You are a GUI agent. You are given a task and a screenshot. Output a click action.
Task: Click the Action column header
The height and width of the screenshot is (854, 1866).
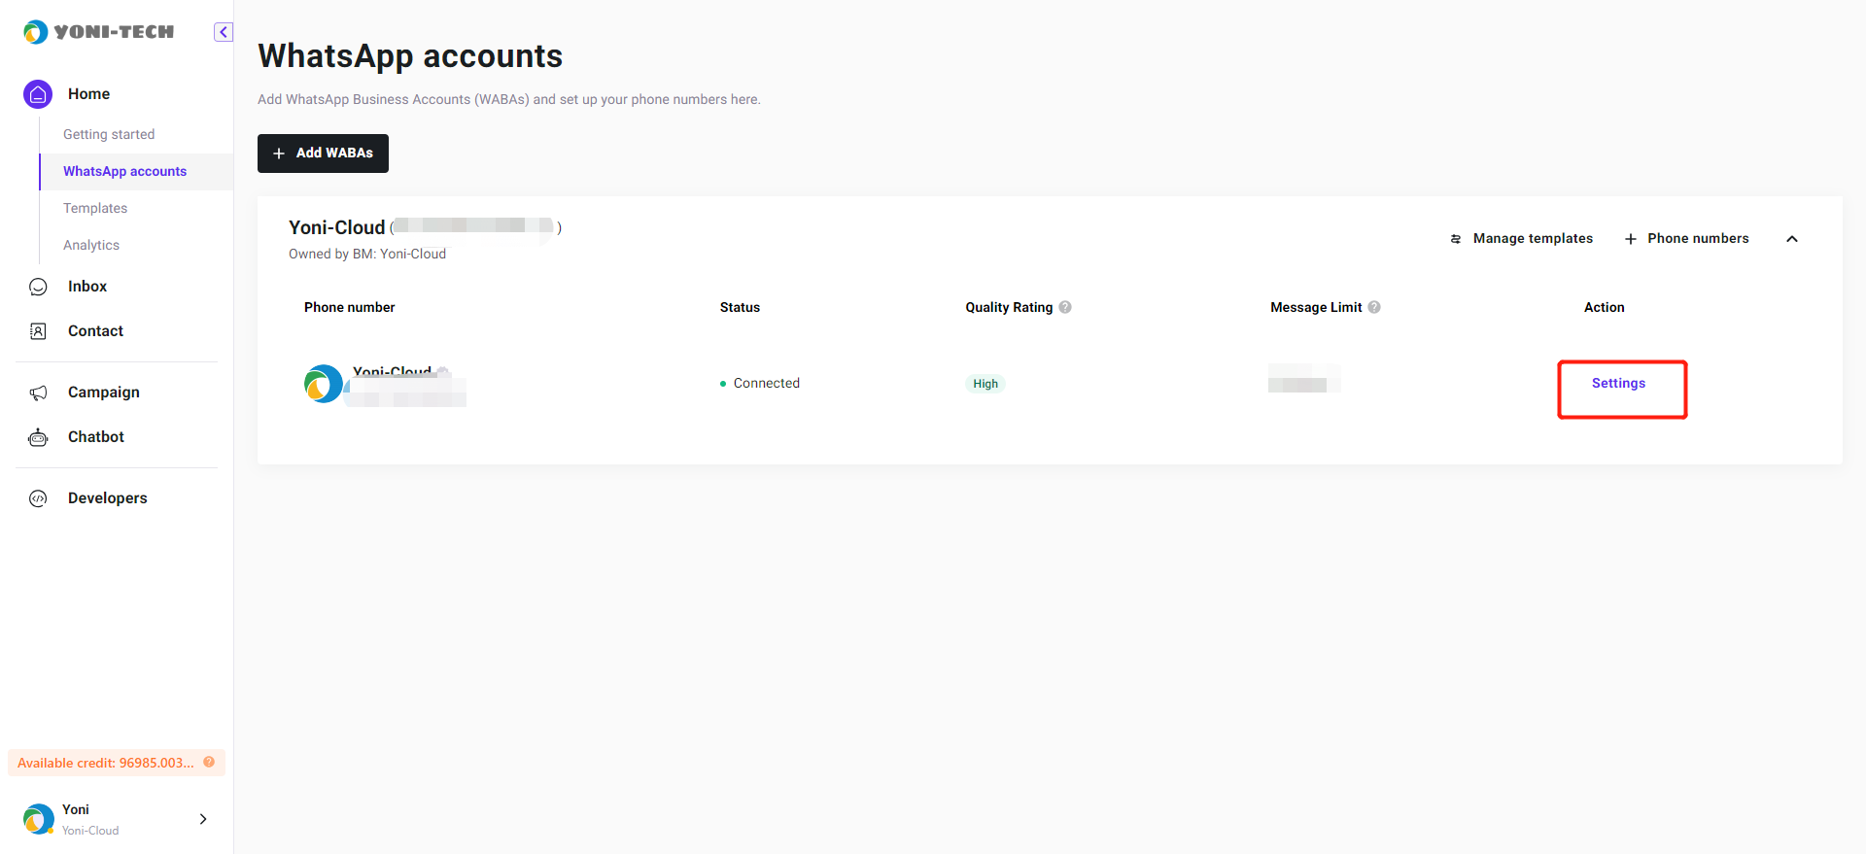pos(1604,307)
